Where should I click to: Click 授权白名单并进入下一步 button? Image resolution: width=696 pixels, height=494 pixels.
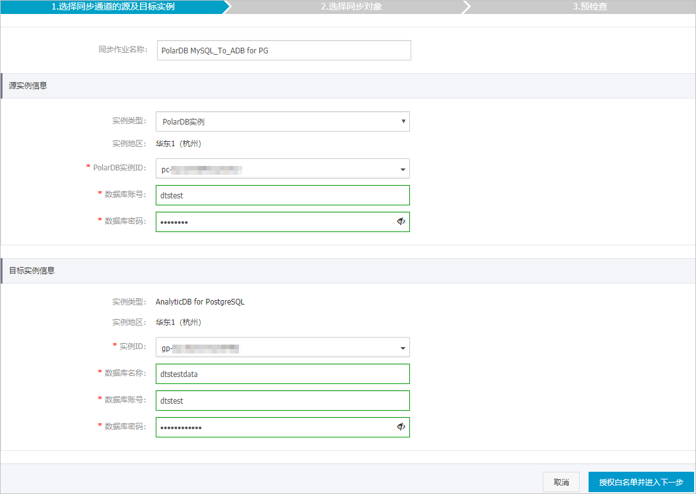(641, 482)
